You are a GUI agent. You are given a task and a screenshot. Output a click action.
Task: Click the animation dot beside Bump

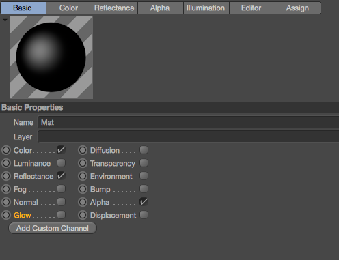pos(83,189)
